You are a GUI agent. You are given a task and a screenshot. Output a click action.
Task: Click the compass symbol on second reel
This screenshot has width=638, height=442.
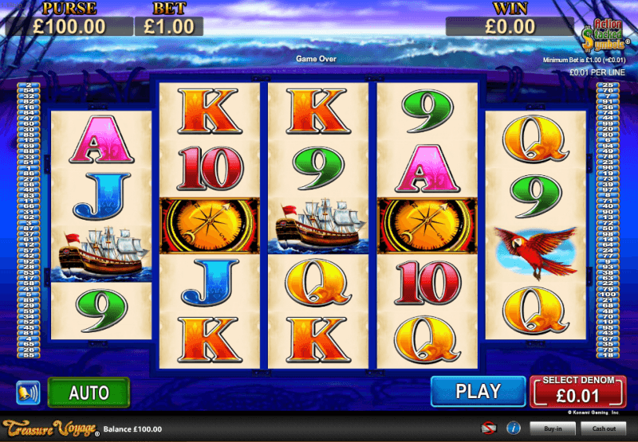(210, 225)
